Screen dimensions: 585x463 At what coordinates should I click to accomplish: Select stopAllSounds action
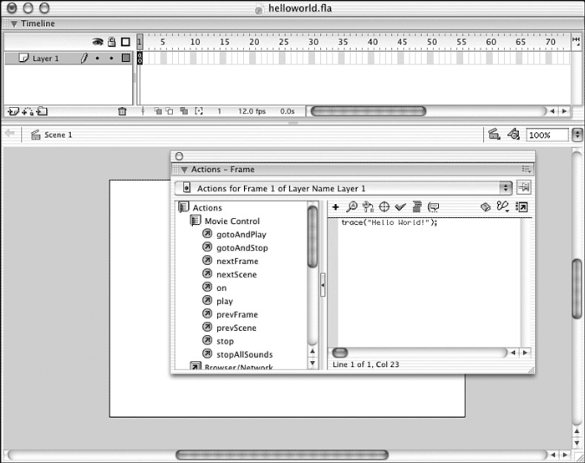pyautogui.click(x=244, y=354)
